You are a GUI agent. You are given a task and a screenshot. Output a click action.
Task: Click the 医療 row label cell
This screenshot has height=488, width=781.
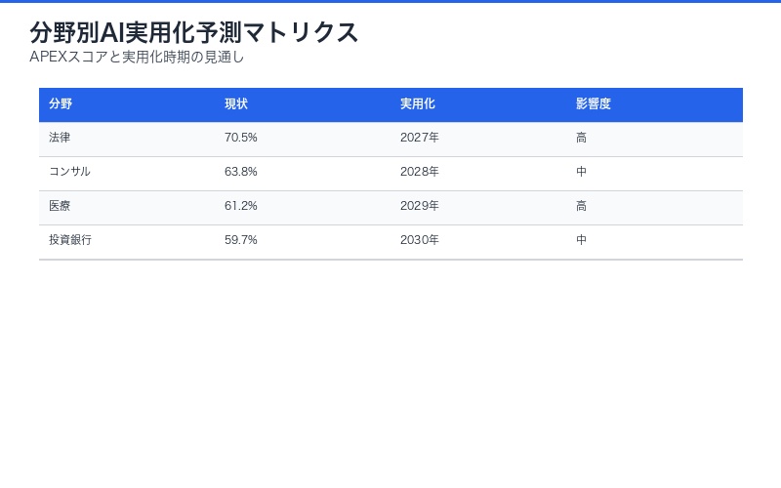(60, 207)
